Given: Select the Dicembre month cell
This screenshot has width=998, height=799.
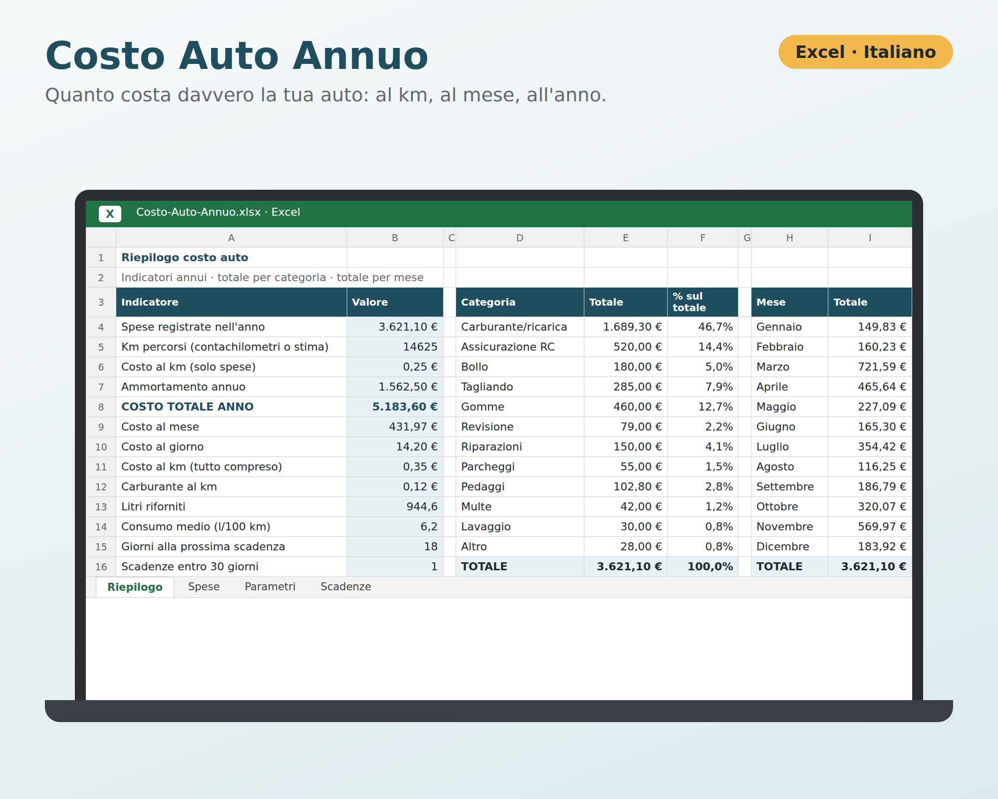Looking at the screenshot, I should pyautogui.click(x=789, y=547).
